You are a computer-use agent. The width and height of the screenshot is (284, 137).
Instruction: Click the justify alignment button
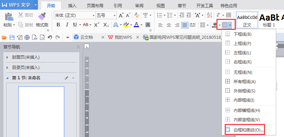click(x=185, y=25)
